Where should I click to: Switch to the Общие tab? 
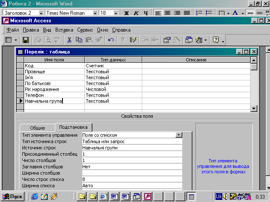pyautogui.click(x=38, y=128)
